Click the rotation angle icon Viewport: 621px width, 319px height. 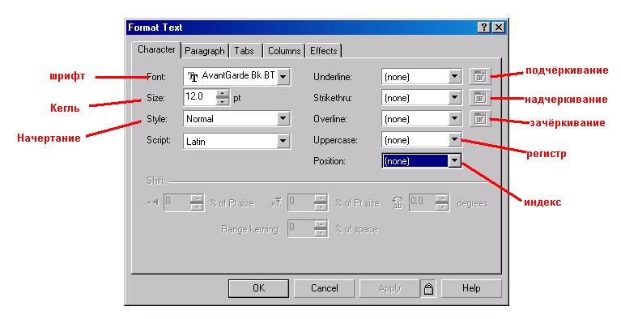pos(398,203)
